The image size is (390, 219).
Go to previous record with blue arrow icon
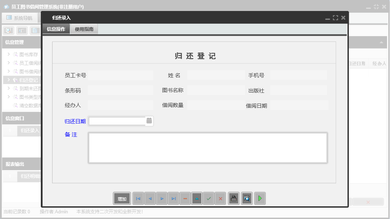coord(150,198)
